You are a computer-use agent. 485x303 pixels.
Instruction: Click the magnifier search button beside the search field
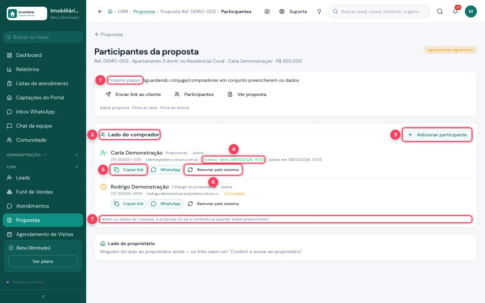point(440,11)
